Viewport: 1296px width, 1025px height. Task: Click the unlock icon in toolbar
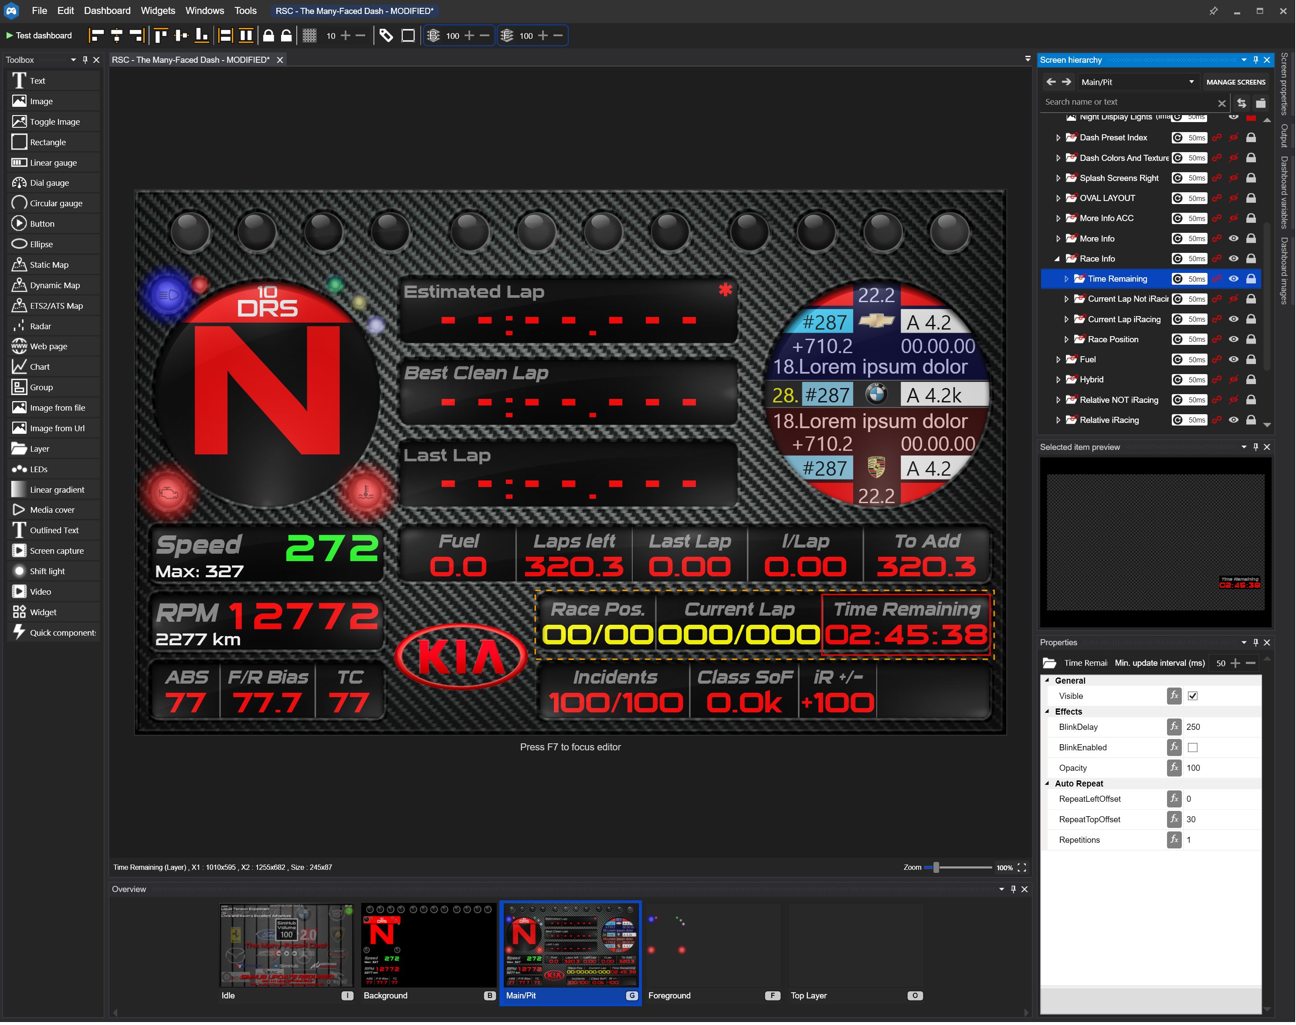point(287,35)
